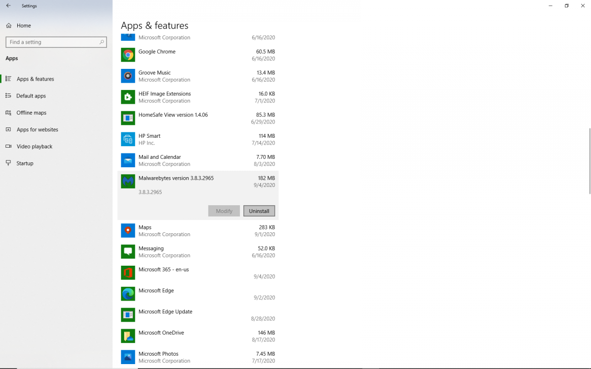Click the 114 MB HP Smart size
Viewport: 591px width, 369px height.
click(267, 136)
